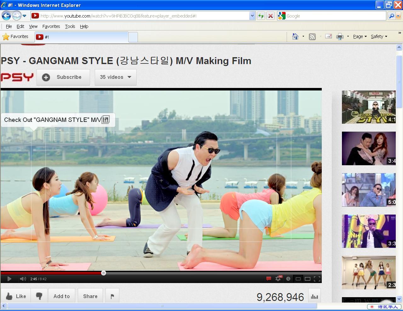Open a new blank tab

pyautogui.click(x=133, y=37)
